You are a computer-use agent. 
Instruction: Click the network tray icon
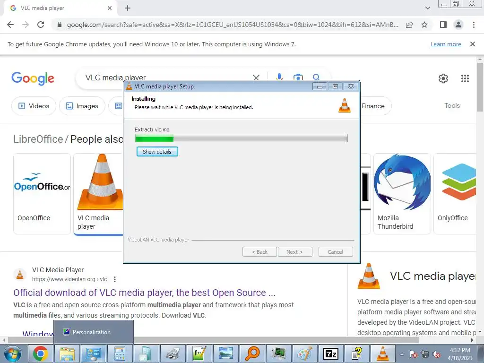pyautogui.click(x=425, y=354)
